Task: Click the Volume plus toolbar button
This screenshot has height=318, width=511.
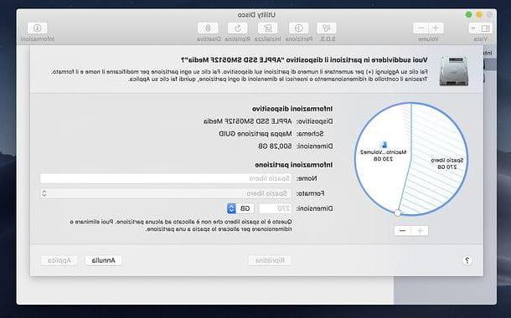Action: coord(436,28)
